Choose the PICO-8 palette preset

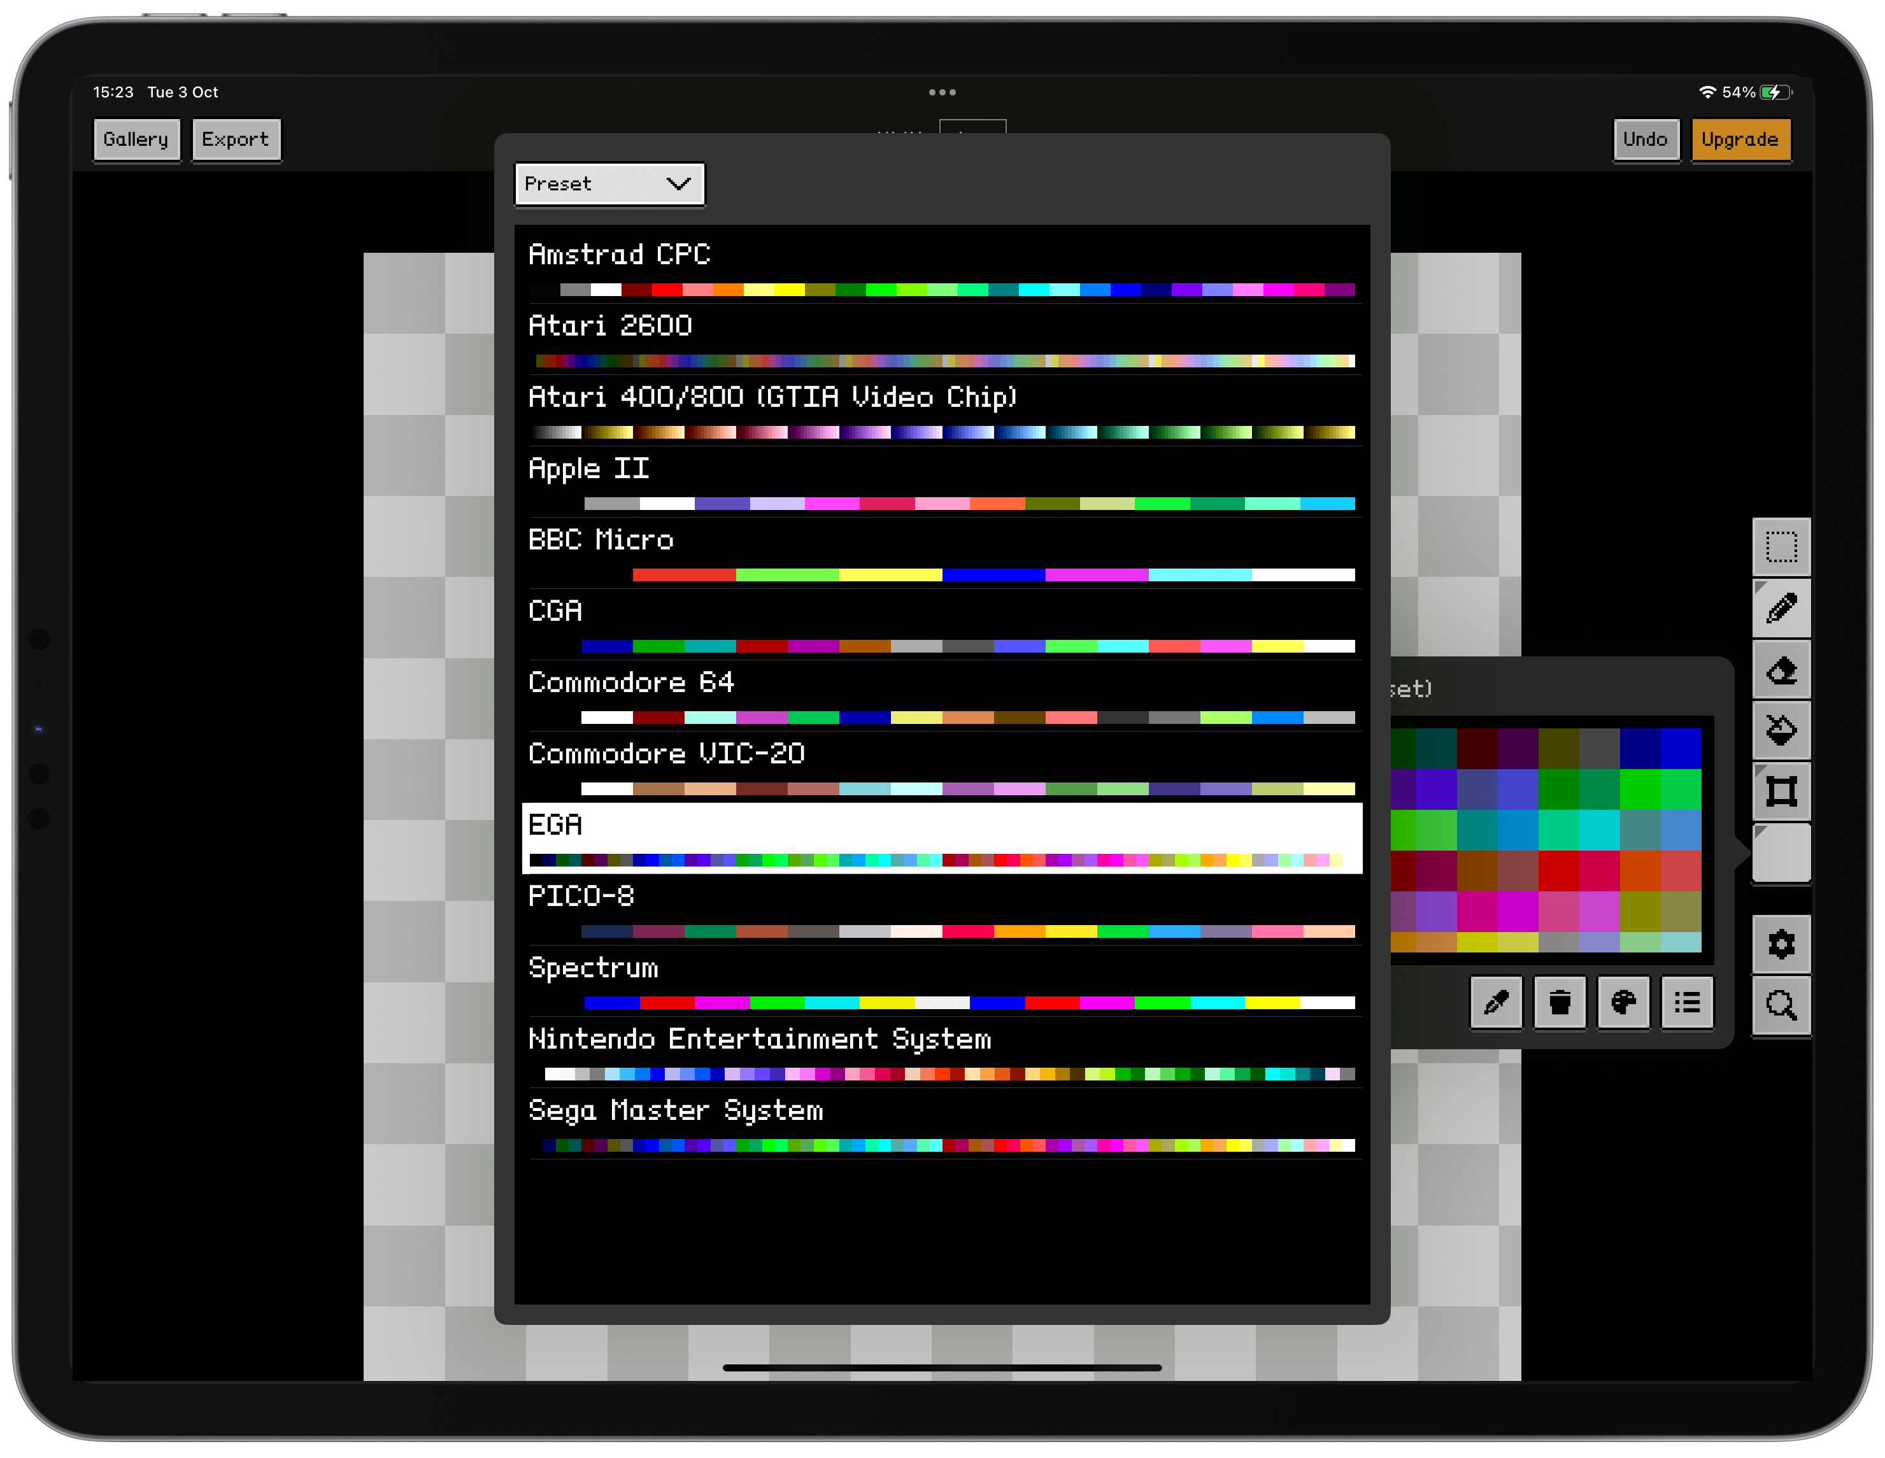[x=942, y=909]
